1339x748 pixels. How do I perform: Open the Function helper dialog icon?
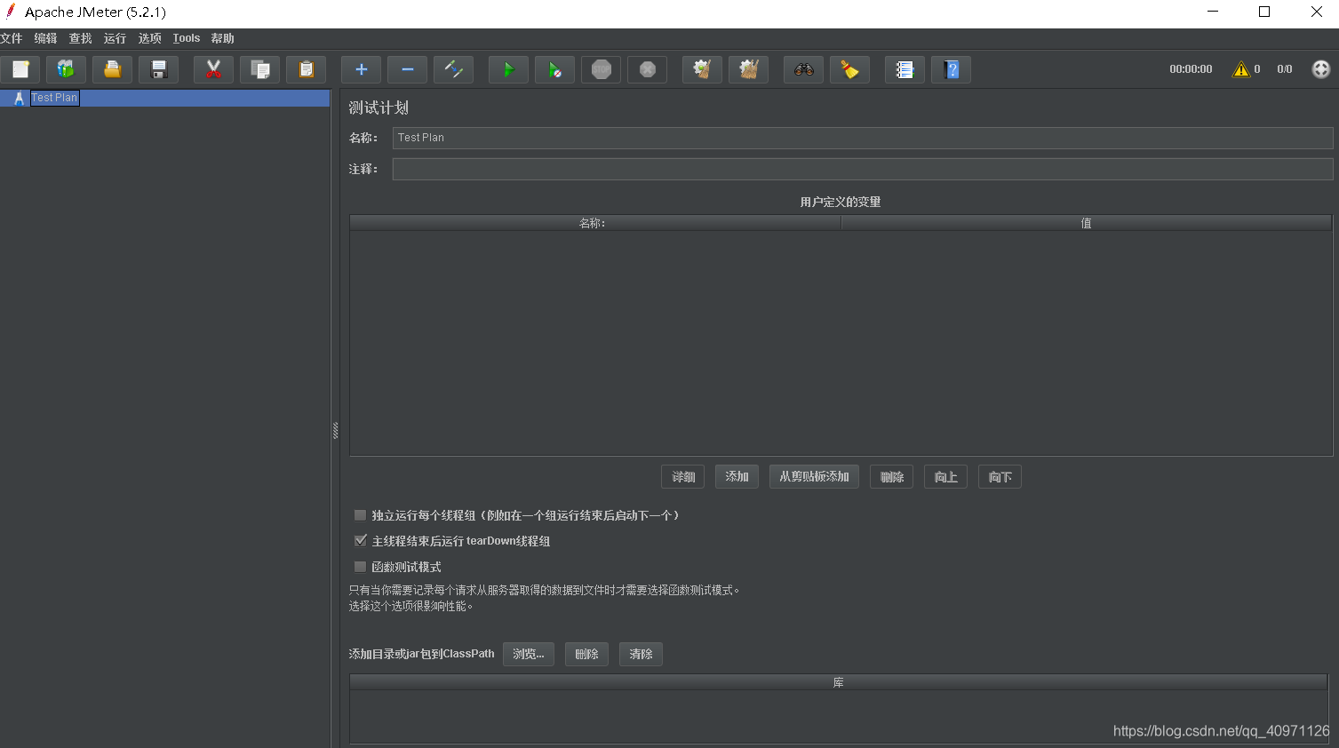point(905,69)
